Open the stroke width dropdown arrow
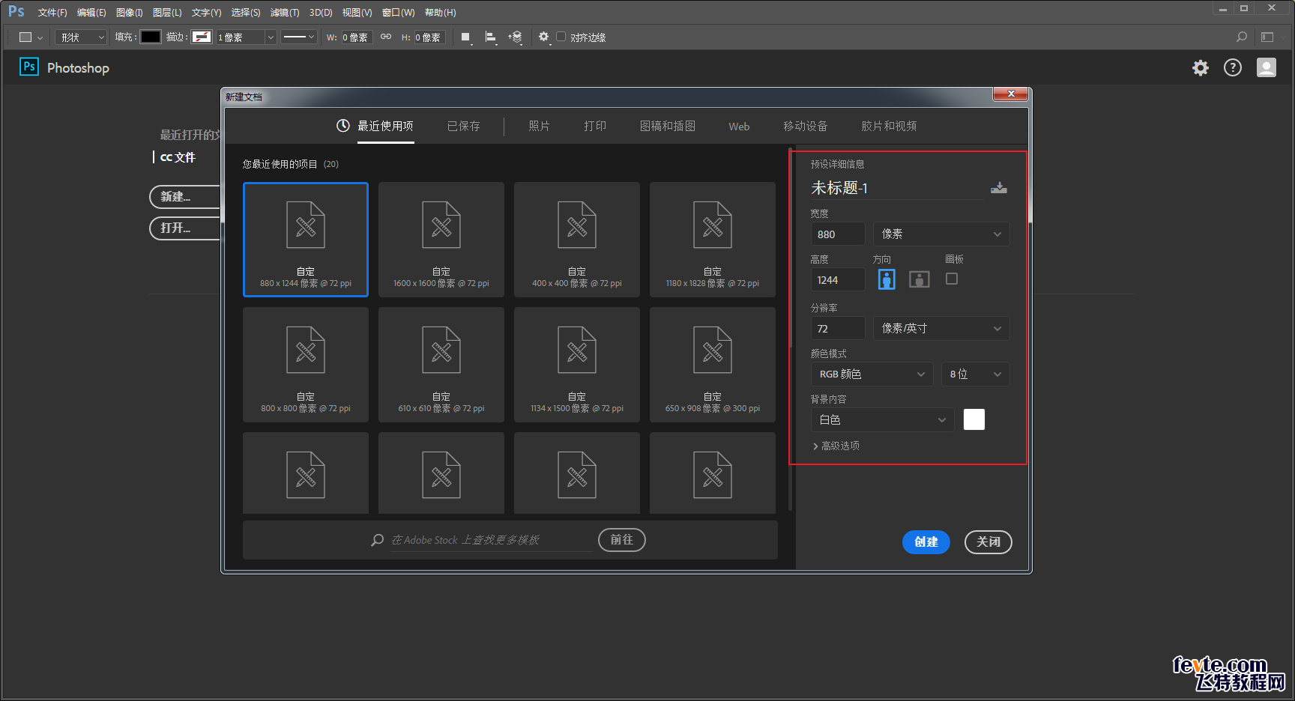The width and height of the screenshot is (1295, 701). tap(271, 37)
